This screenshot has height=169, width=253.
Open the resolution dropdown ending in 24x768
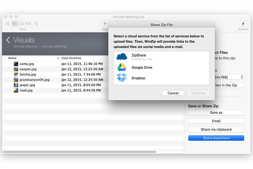(x=229, y=77)
